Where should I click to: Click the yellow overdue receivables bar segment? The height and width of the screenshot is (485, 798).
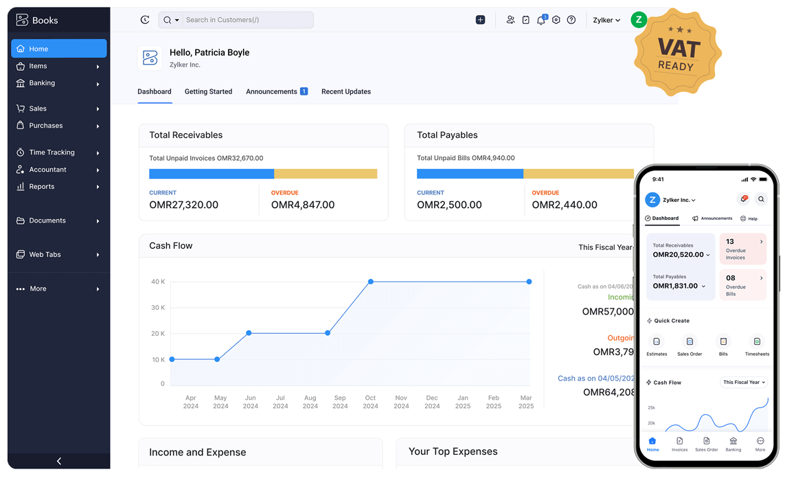click(325, 174)
